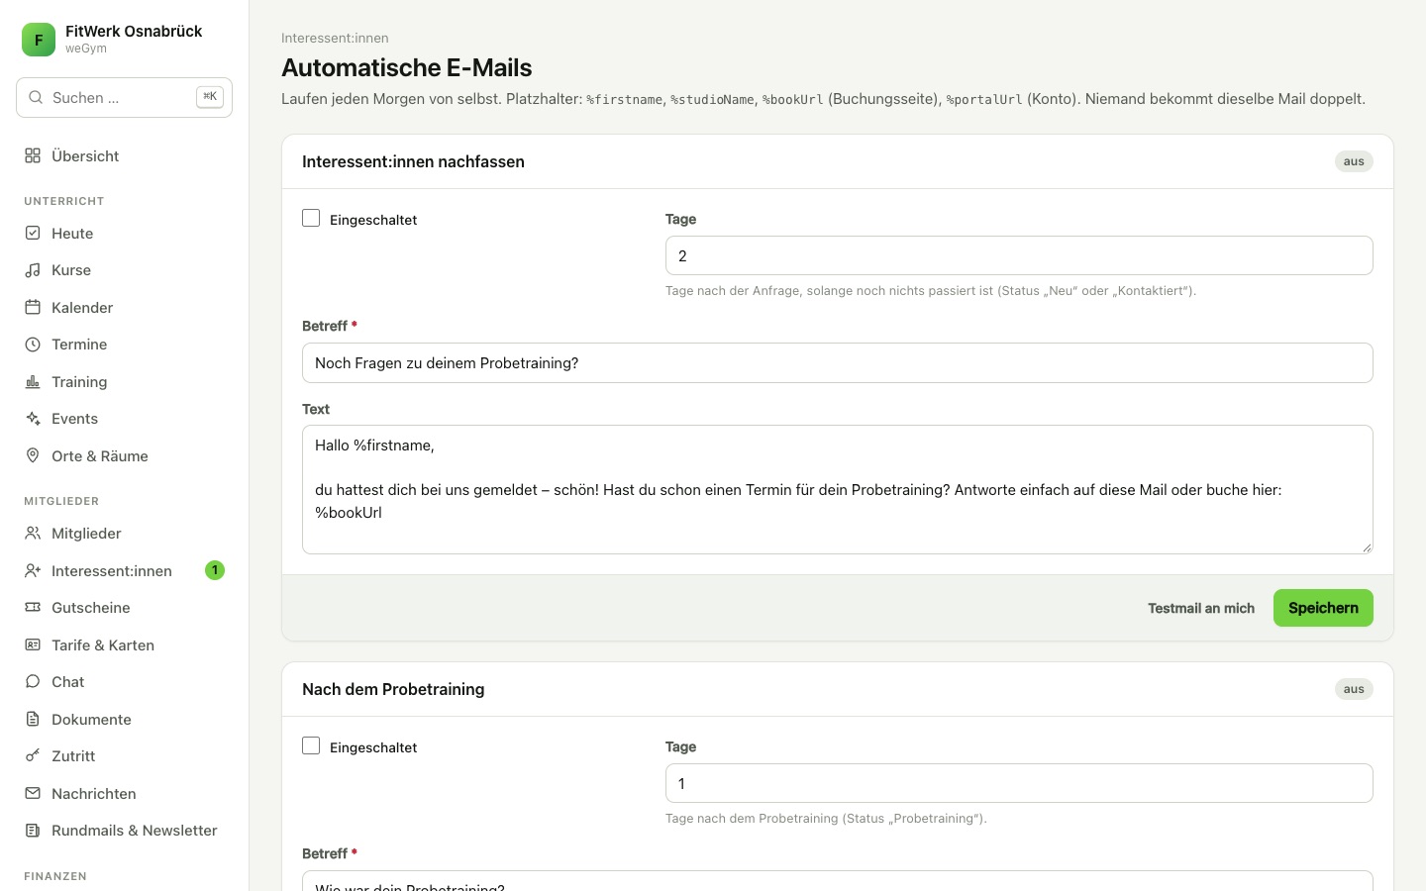Click the FitWerk Osnabrück studio logo

[x=39, y=40]
